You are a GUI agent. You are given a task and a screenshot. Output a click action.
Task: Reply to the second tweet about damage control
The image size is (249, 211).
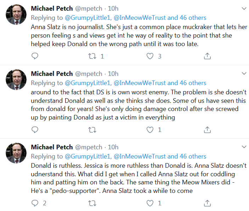tap(35, 129)
